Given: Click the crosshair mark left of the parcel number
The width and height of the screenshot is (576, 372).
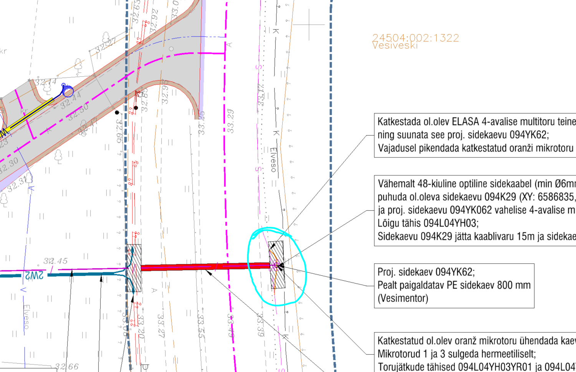Looking at the screenshot, I should pos(309,25).
